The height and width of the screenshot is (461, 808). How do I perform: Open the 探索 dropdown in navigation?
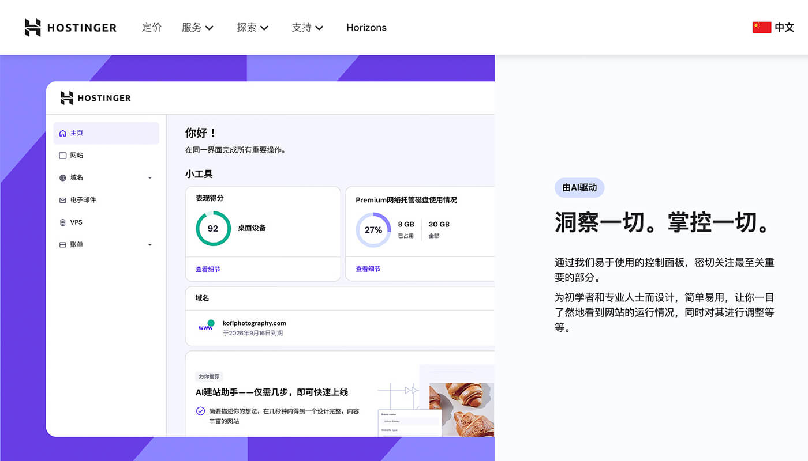click(252, 27)
